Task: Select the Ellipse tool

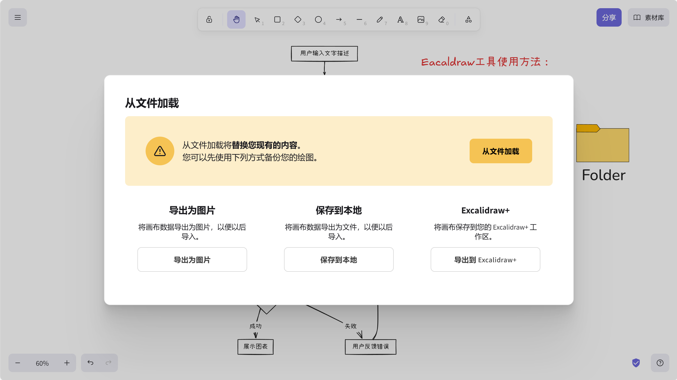Action: [x=319, y=19]
